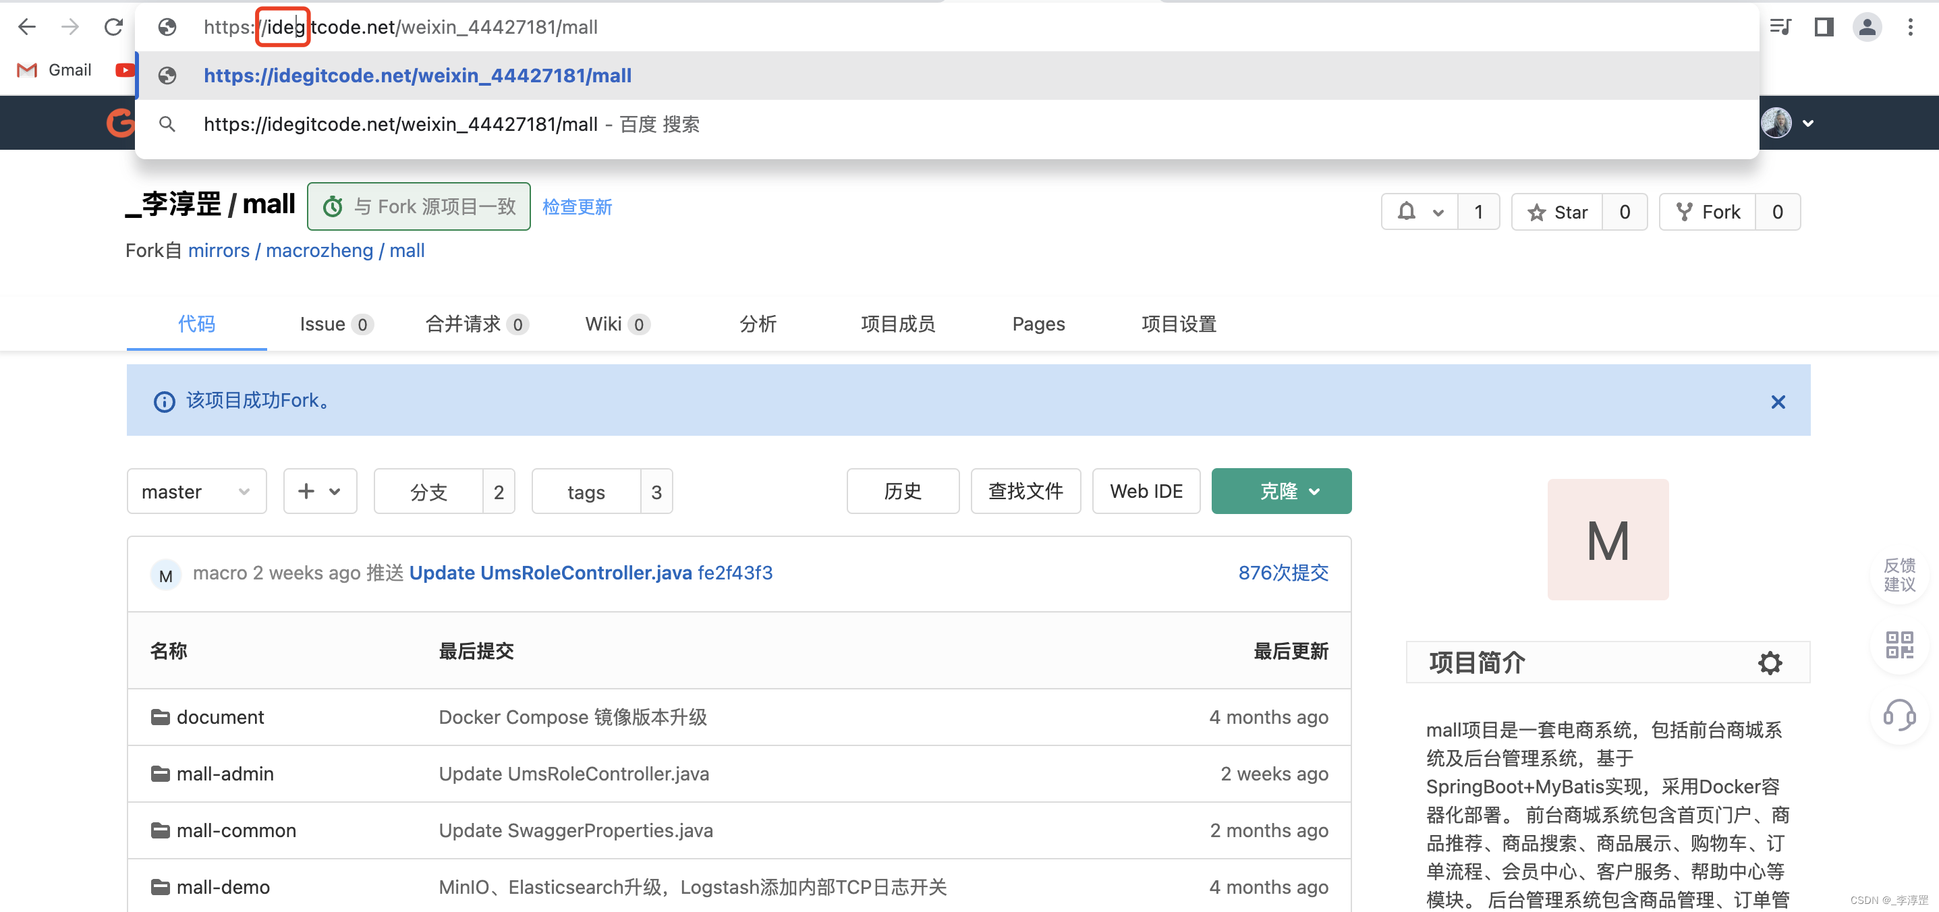Viewport: 1939px width, 912px height.
Task: Star the mall repository
Action: point(1557,211)
